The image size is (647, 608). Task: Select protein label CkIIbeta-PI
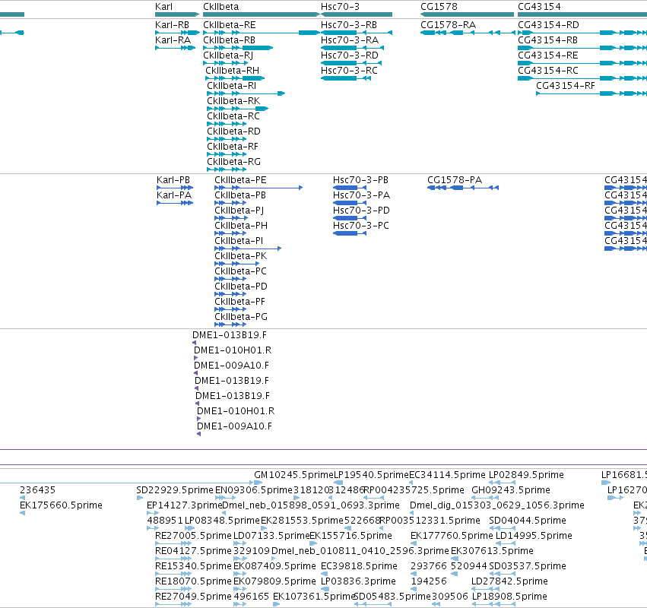[239, 241]
